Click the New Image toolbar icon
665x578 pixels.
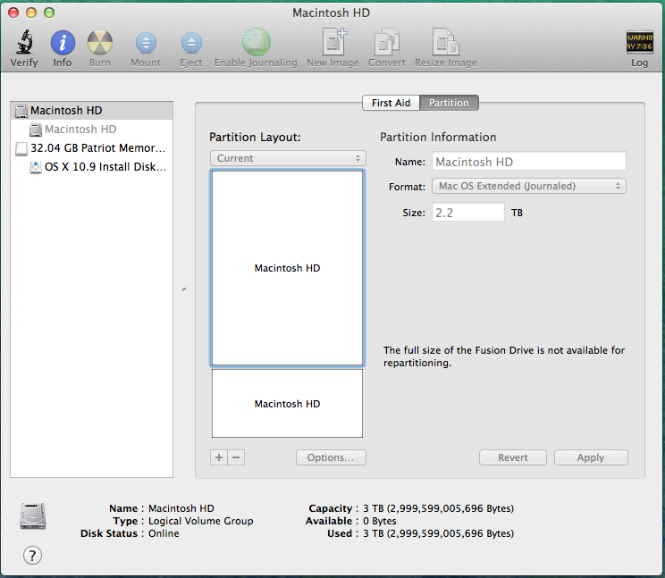click(333, 42)
